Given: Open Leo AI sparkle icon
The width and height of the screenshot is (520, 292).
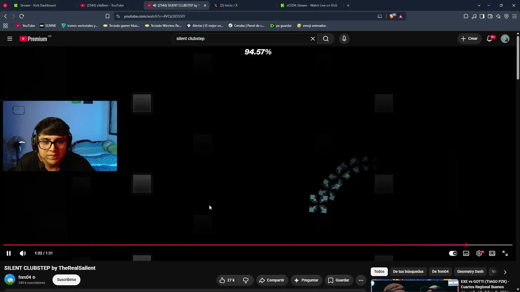Looking at the screenshot, I should coord(498,16).
